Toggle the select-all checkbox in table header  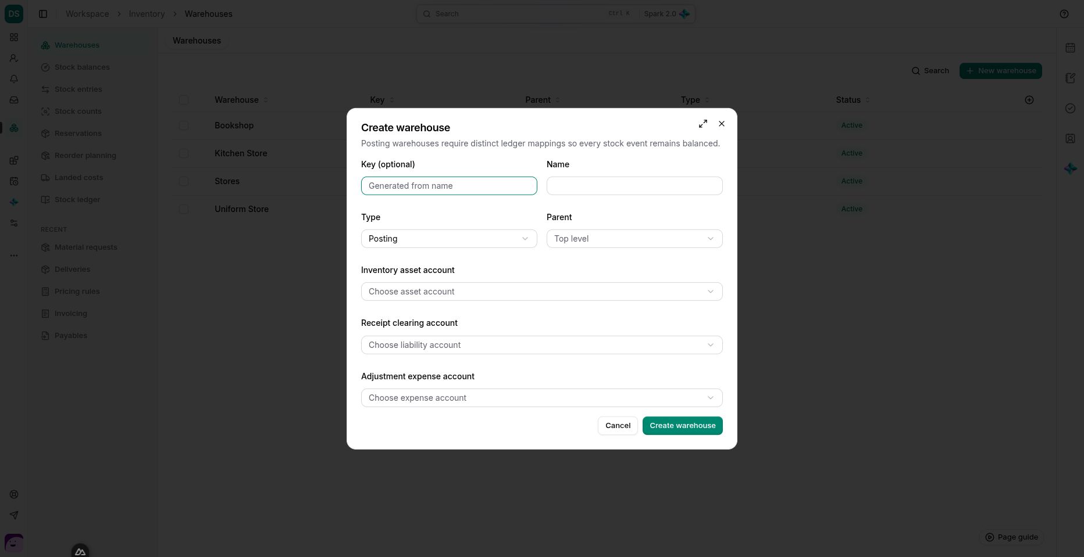coord(184,100)
